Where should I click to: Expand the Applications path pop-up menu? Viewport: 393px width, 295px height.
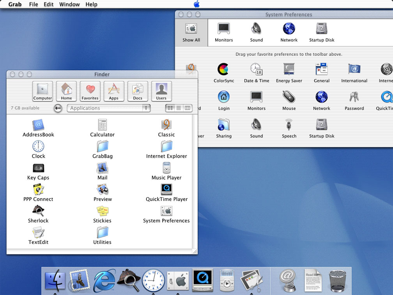coord(108,108)
